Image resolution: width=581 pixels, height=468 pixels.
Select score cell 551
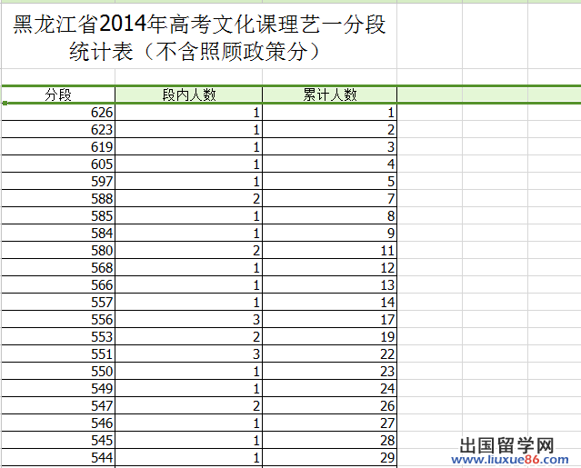58,354
